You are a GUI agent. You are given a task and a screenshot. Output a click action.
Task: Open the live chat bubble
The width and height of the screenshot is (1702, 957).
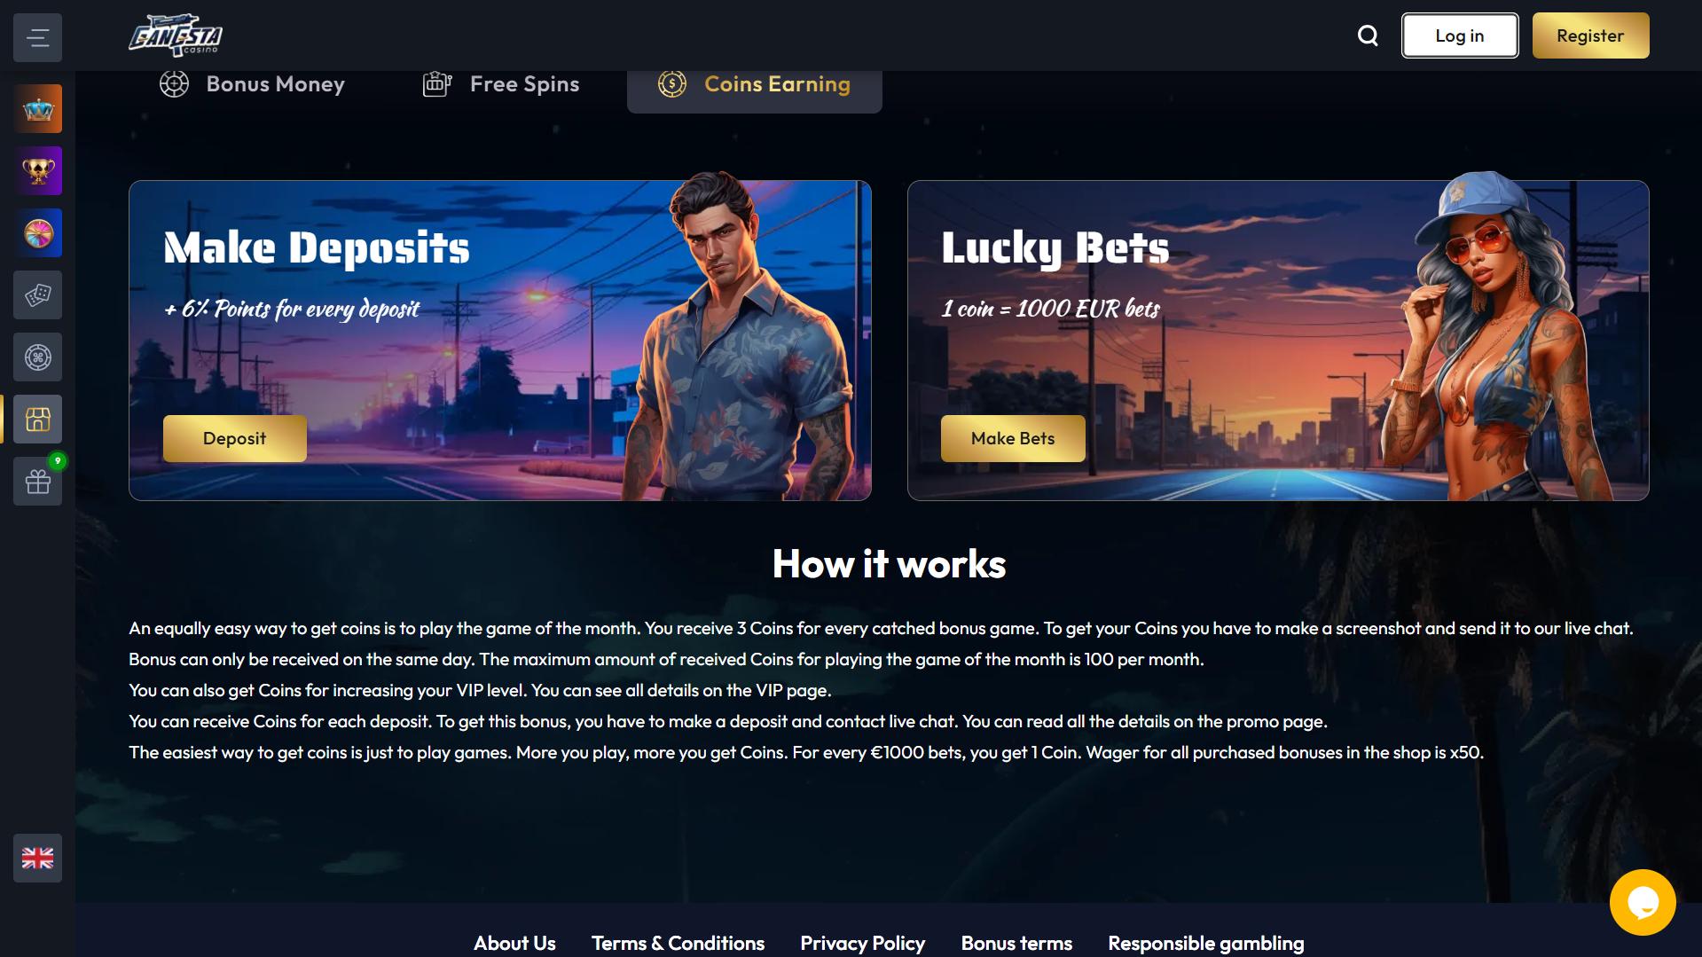click(1643, 902)
